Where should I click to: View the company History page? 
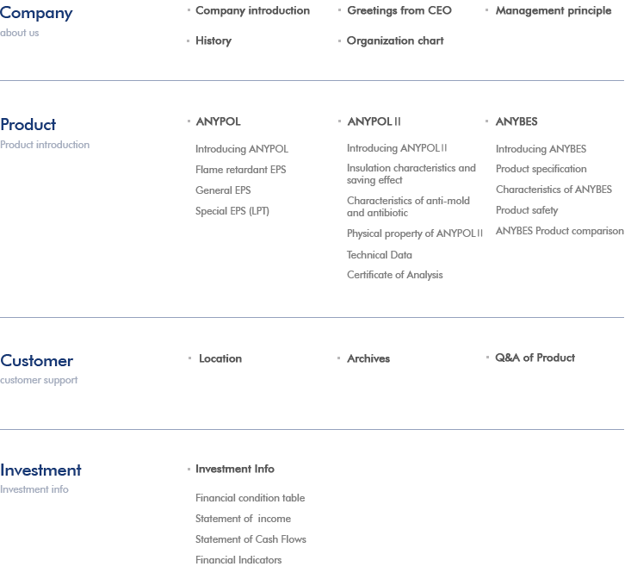coord(213,40)
